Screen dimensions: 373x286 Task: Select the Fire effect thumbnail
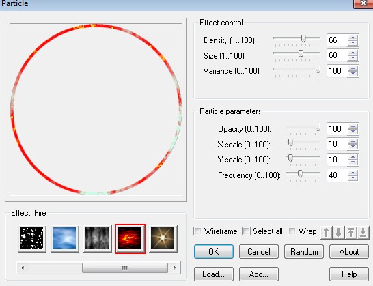[130, 238]
